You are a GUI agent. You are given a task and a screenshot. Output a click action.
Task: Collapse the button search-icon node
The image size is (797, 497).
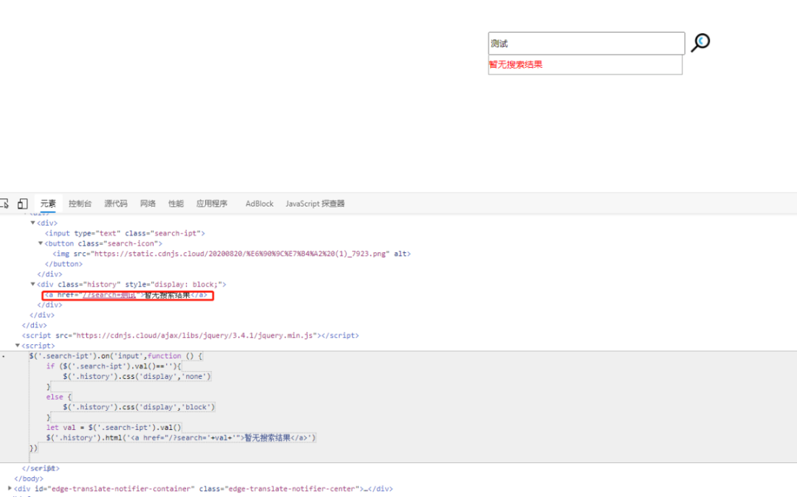click(40, 243)
